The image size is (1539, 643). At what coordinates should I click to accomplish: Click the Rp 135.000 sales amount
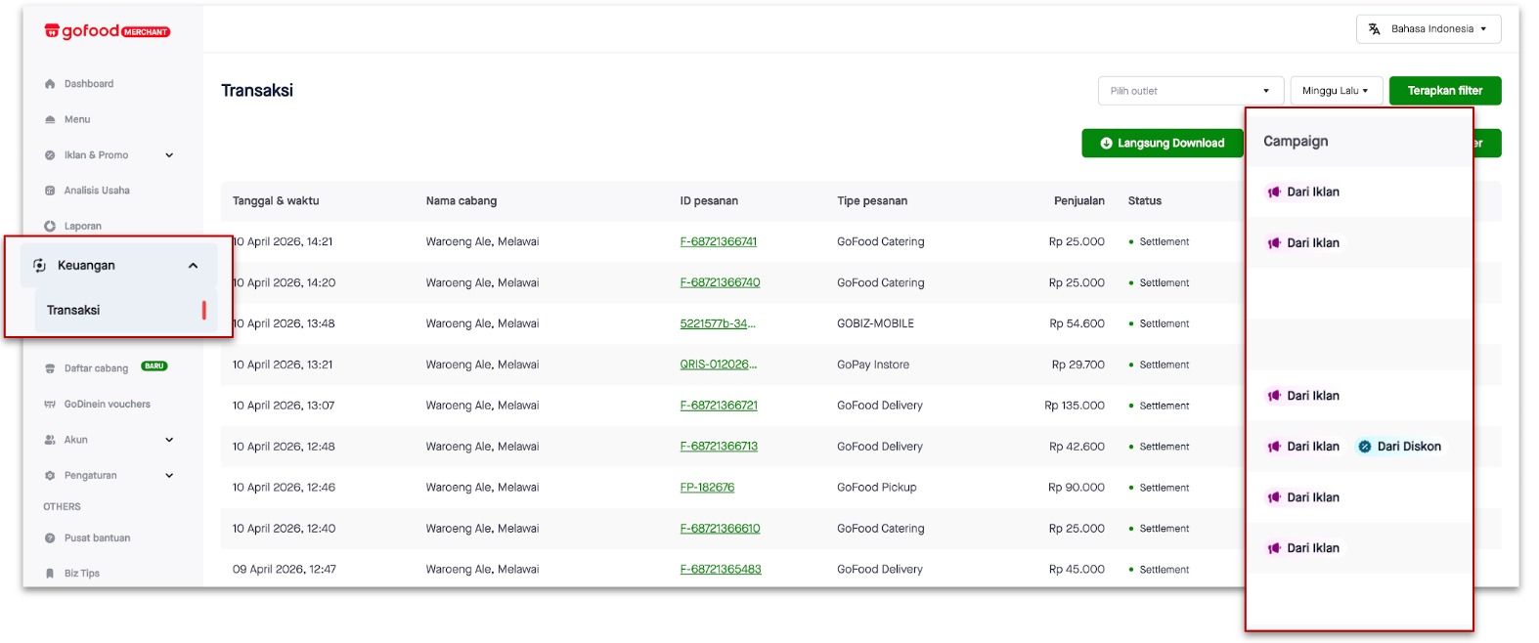(x=1075, y=406)
